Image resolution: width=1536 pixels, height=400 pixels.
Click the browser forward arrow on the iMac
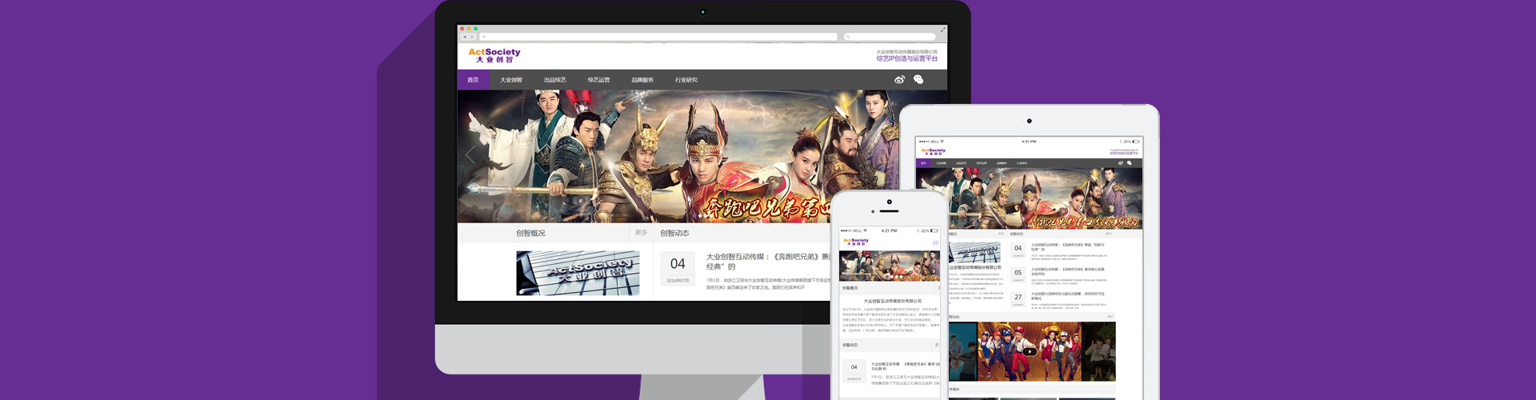472,37
